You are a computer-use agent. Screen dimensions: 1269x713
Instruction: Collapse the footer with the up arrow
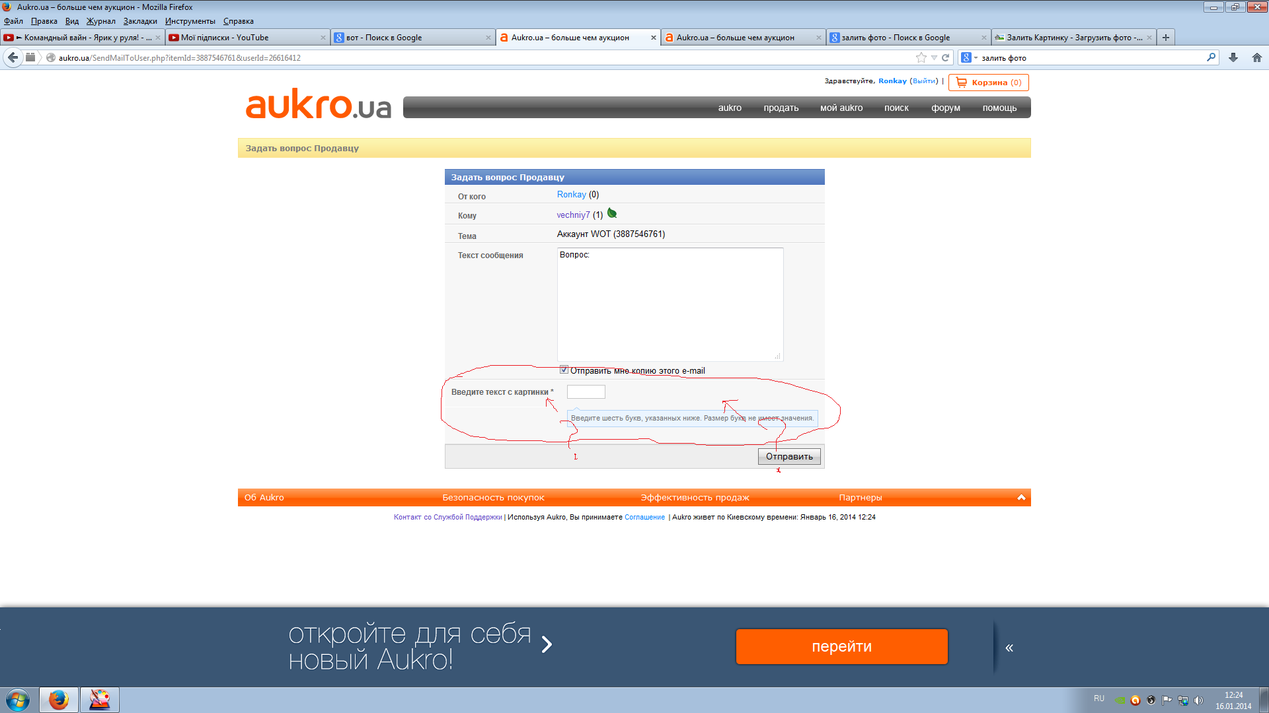tap(1021, 497)
